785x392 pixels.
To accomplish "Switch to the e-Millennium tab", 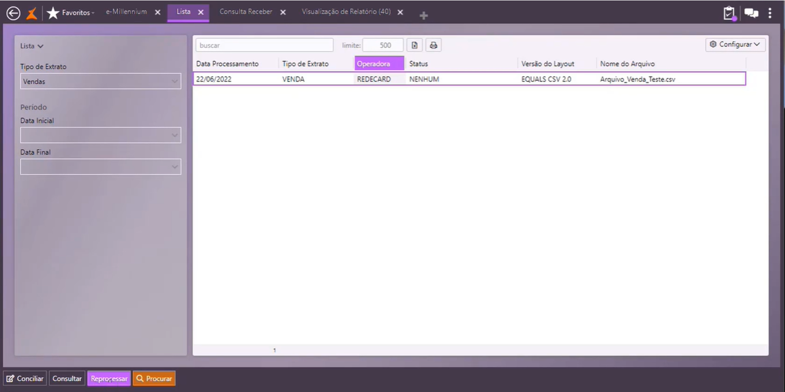I will tap(126, 12).
